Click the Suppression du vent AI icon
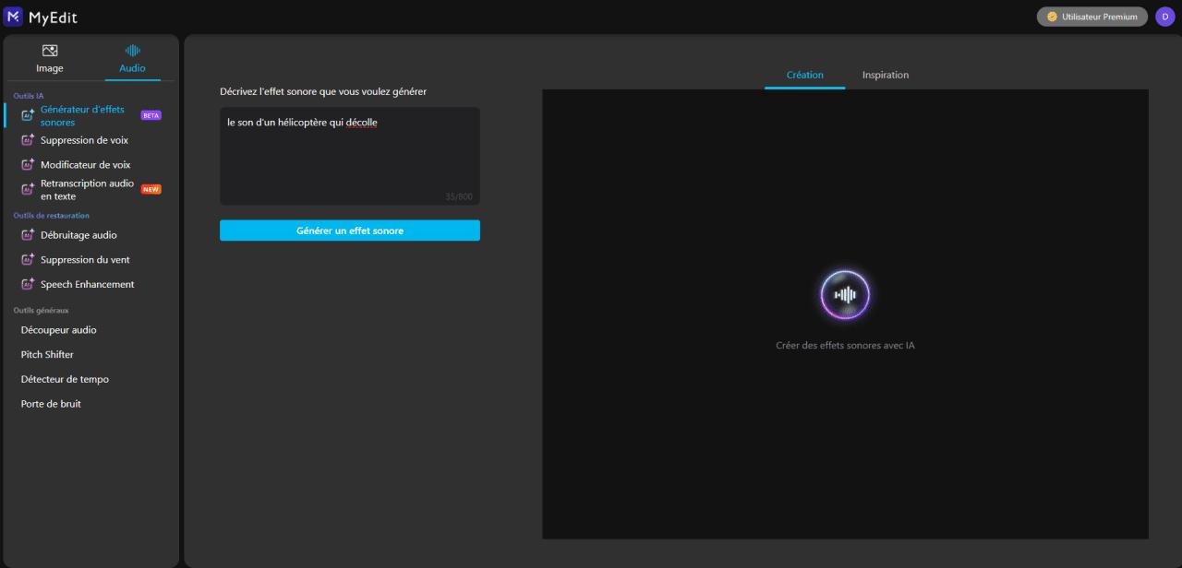The image size is (1182, 568). (x=28, y=260)
